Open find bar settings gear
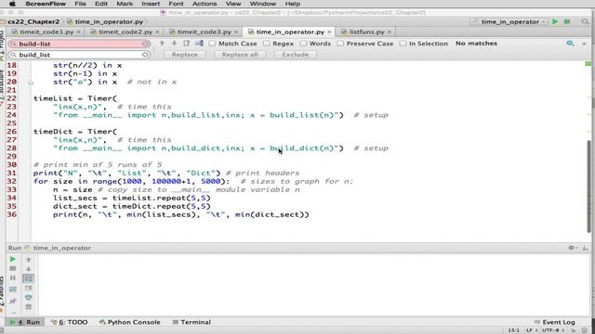 point(570,44)
